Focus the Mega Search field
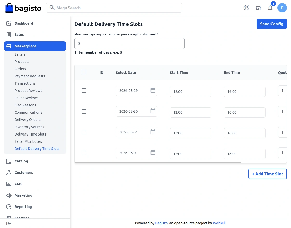 114,8
